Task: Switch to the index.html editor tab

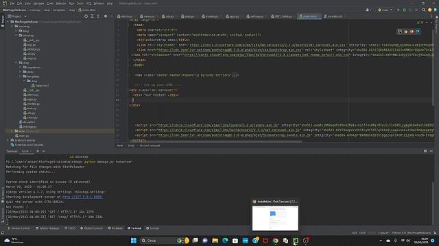Action: (x=309, y=16)
